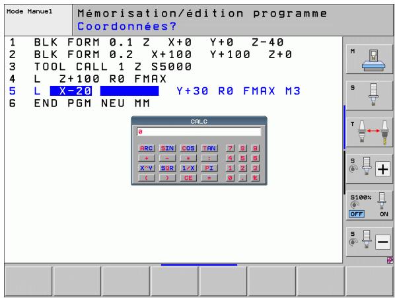Image resolution: width=395 pixels, height=298 pixels.
Task: Open the M machine function panel icon
Action: (x=369, y=59)
